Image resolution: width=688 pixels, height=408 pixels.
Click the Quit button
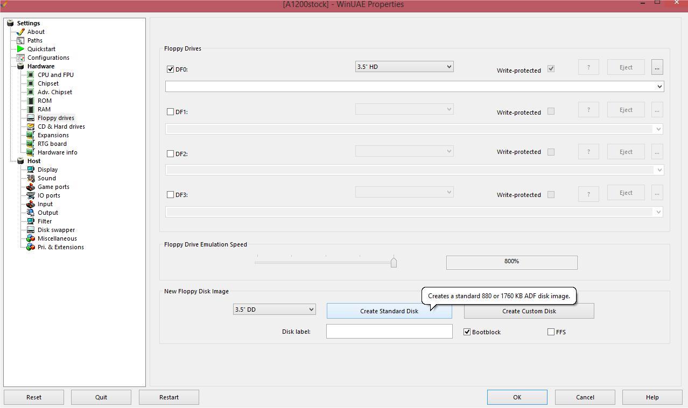pos(101,397)
